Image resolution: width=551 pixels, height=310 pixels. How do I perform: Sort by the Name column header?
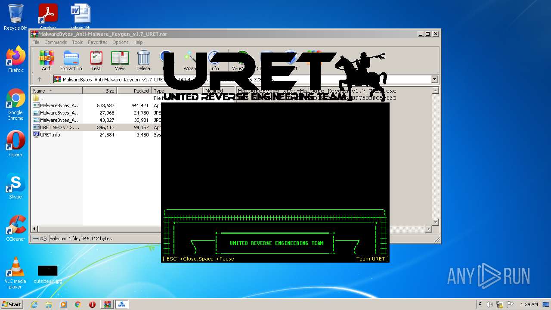point(56,91)
